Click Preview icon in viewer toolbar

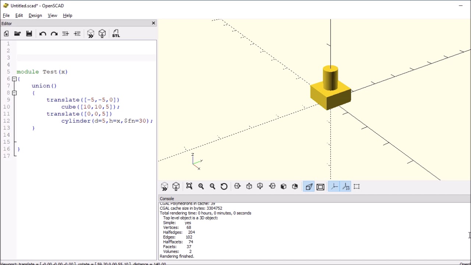[x=164, y=187]
